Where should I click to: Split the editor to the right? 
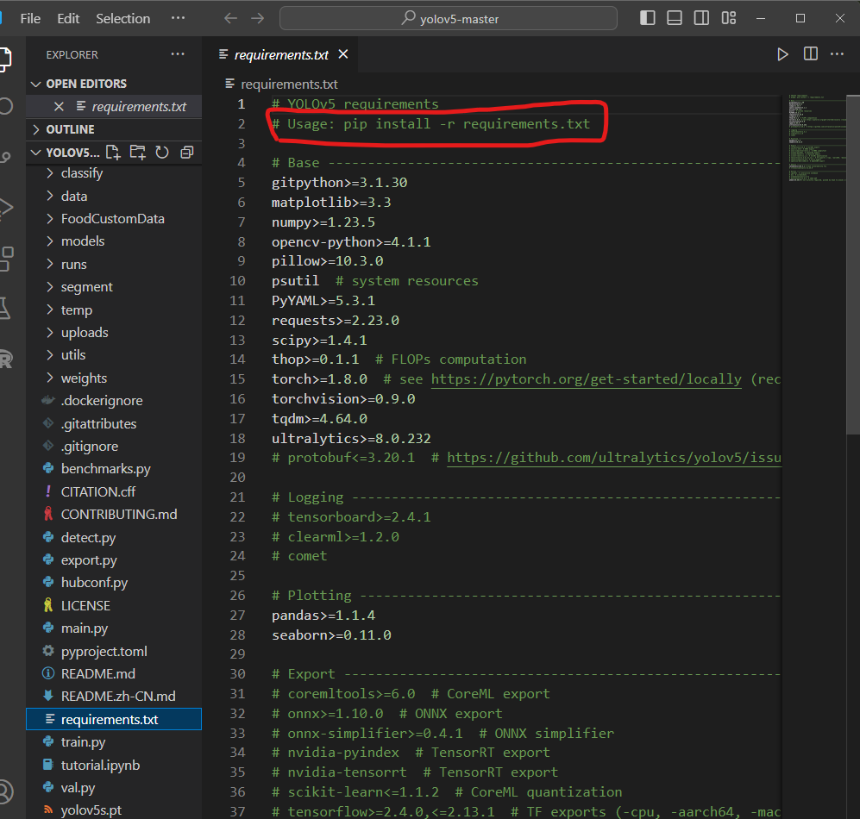pyautogui.click(x=811, y=54)
